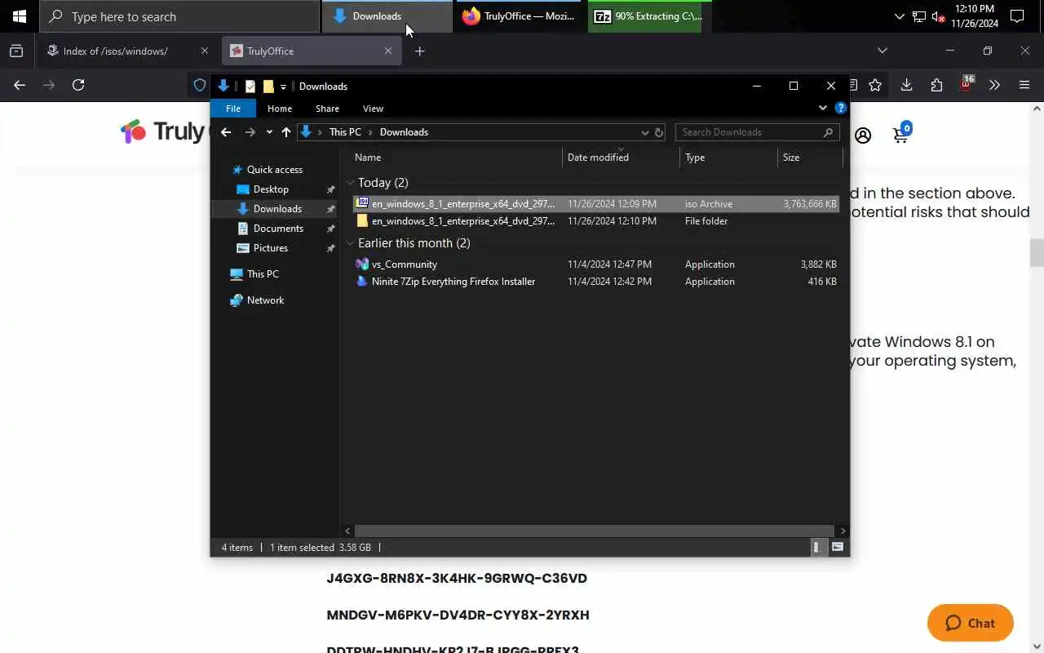
Task: Open the Windows Start menu
Action: (20, 16)
